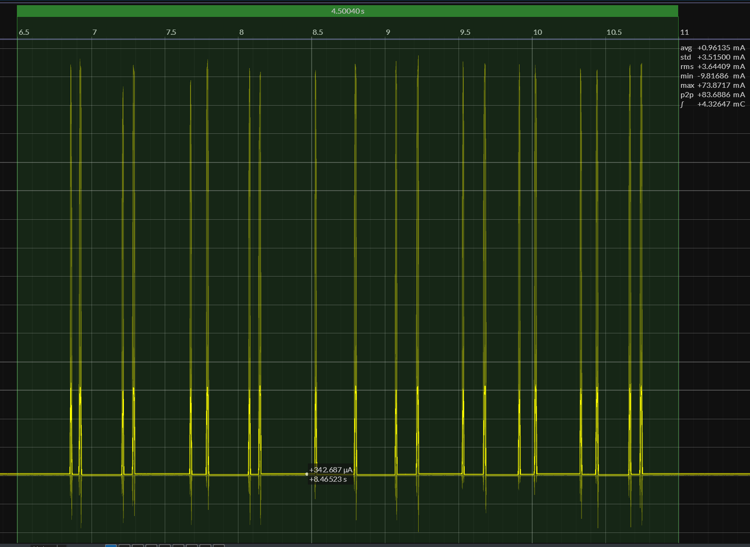Select the left green marker boundary line
750x547 pixels.
coord(17,282)
